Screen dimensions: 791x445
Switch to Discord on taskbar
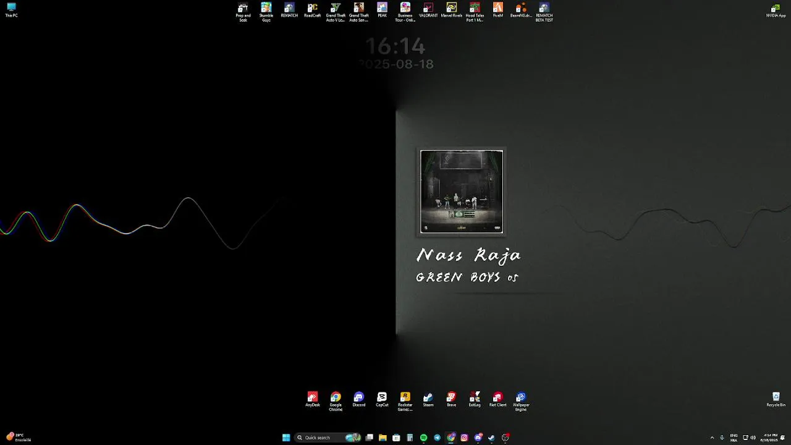coord(478,438)
